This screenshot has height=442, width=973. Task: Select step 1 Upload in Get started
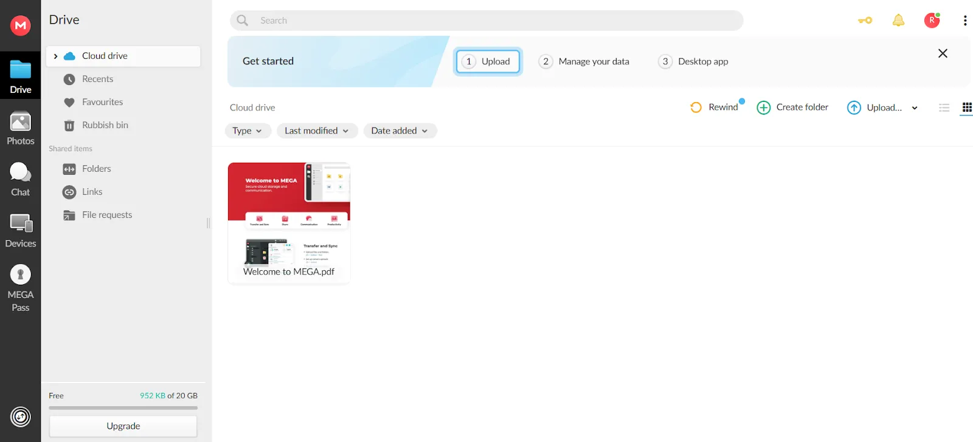[x=488, y=61]
